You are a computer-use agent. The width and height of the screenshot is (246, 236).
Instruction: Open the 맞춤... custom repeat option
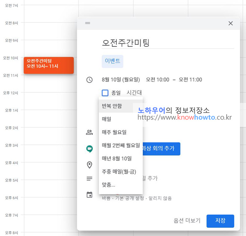pos(121,185)
